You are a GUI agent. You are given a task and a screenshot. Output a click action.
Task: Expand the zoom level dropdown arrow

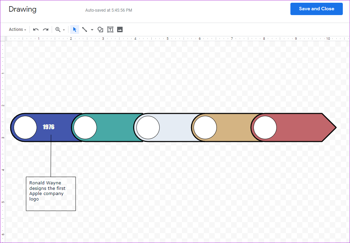[64, 30]
